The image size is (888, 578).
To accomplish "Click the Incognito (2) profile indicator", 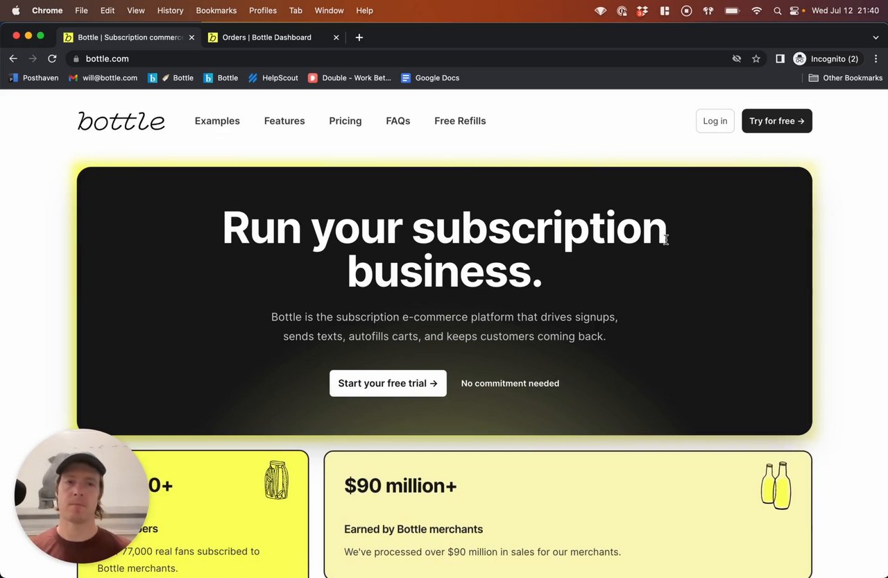I will coord(826,59).
